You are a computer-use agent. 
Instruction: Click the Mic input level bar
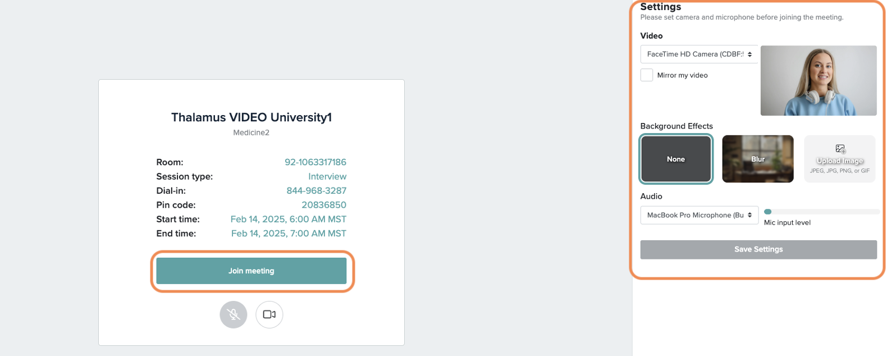822,212
